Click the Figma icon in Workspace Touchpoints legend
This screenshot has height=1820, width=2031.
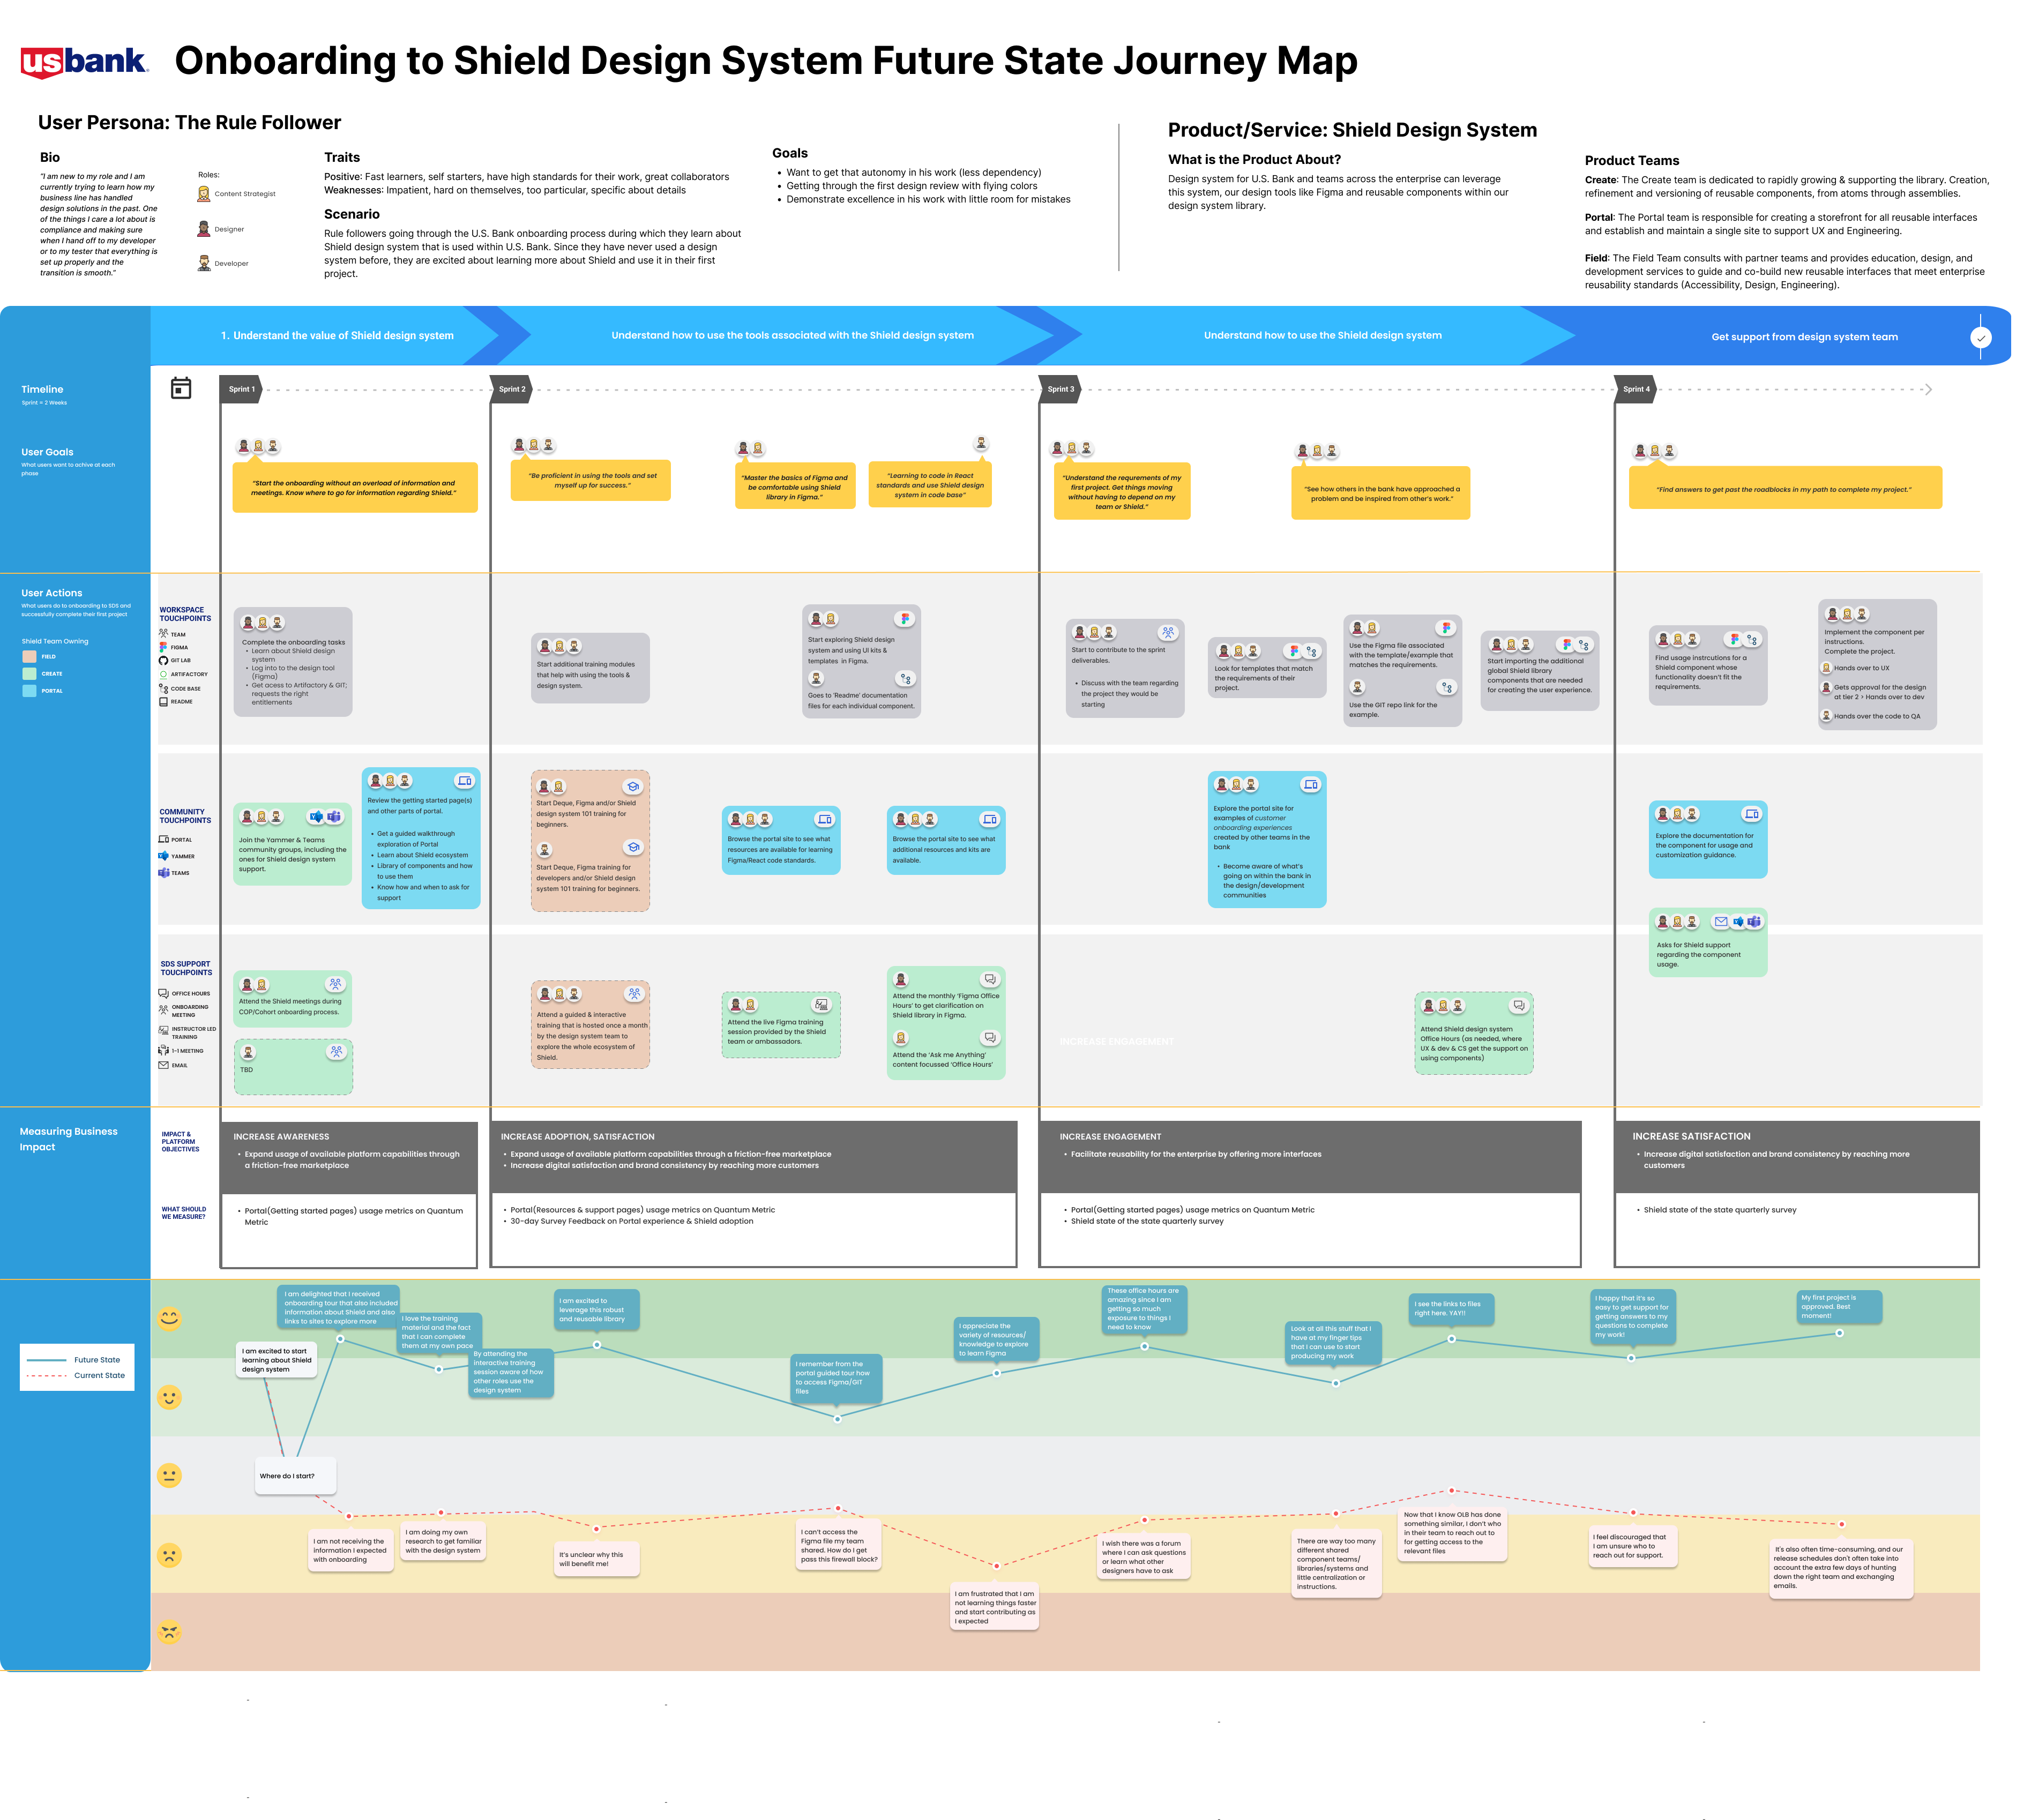coord(163,647)
